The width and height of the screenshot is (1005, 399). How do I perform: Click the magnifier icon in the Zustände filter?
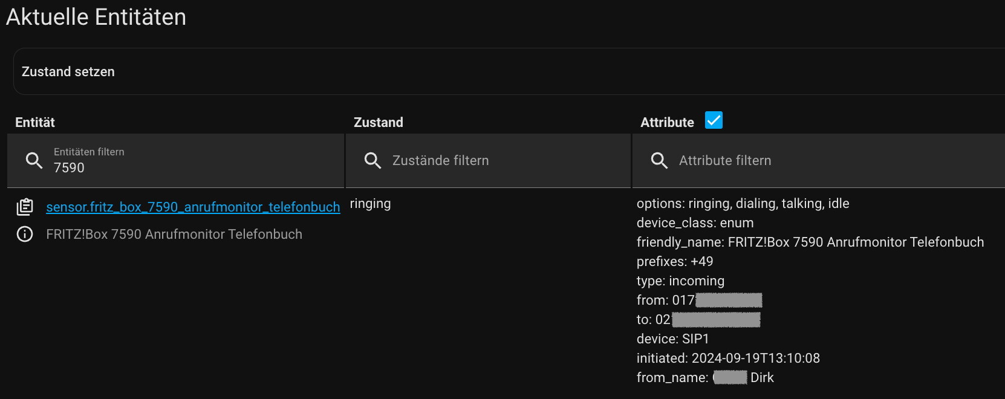click(x=372, y=160)
